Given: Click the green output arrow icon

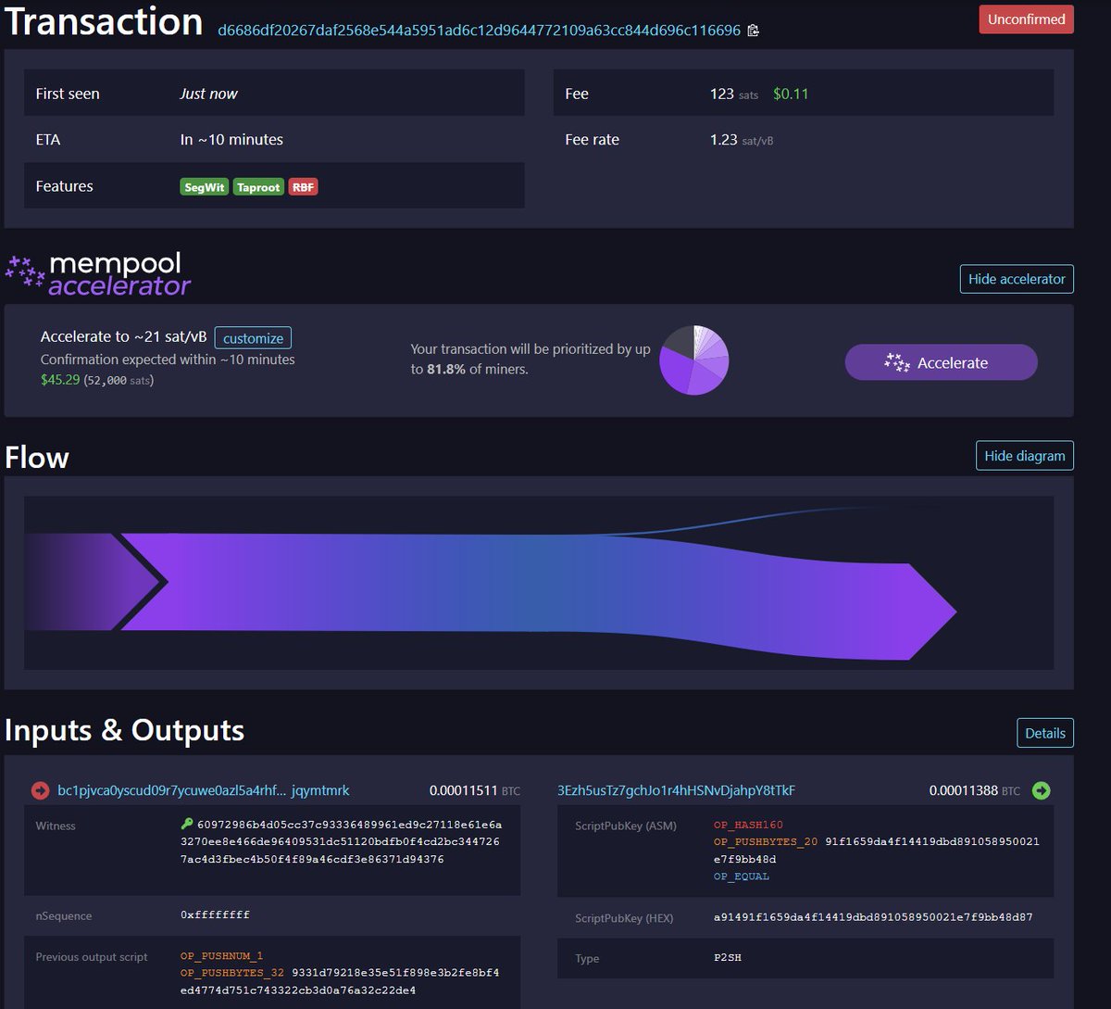Looking at the screenshot, I should click(1042, 790).
